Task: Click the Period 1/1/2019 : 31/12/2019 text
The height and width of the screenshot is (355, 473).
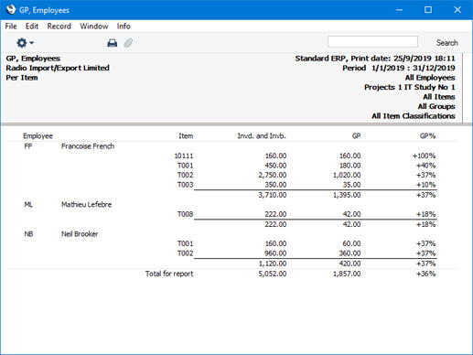Action: coord(399,68)
